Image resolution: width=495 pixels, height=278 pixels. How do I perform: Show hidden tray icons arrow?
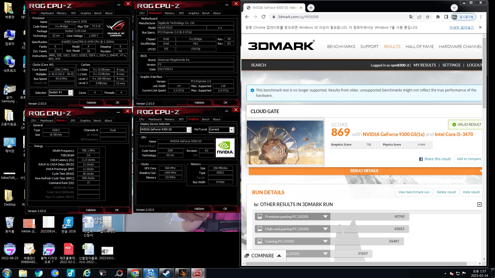point(445,273)
